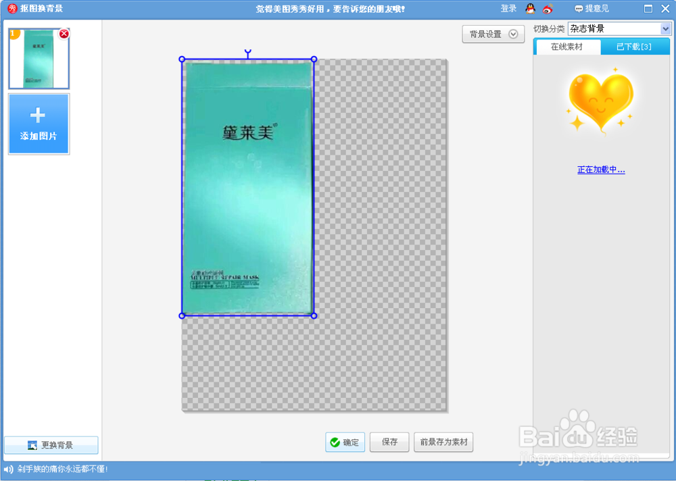The image size is (676, 481).
Task: Click the 更换背景 change background button
Action: (x=51, y=445)
